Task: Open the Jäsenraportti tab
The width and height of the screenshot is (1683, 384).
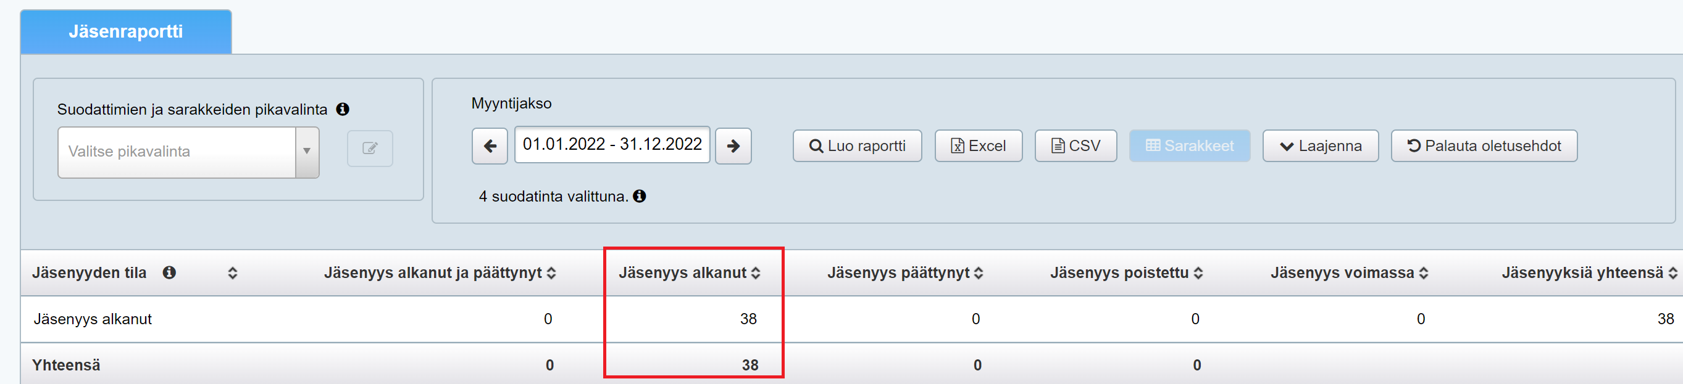Action: (x=125, y=31)
